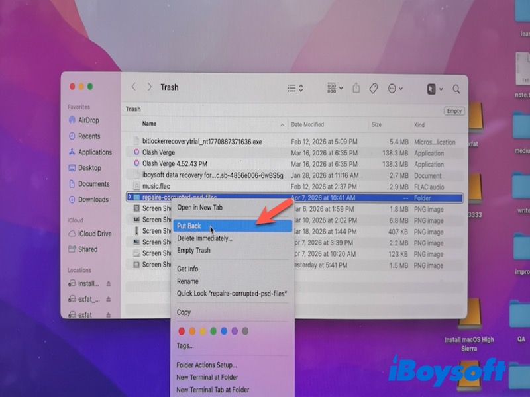
Task: Click Tags… in the context menu
Action: point(185,345)
